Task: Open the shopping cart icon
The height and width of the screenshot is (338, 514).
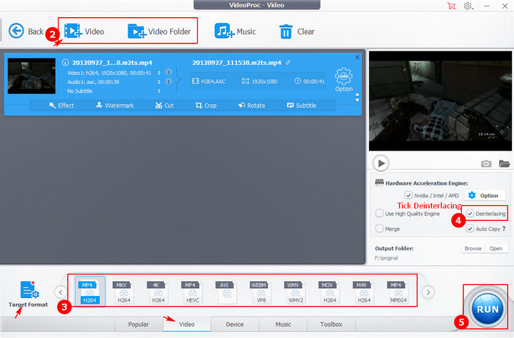Action: (450, 6)
